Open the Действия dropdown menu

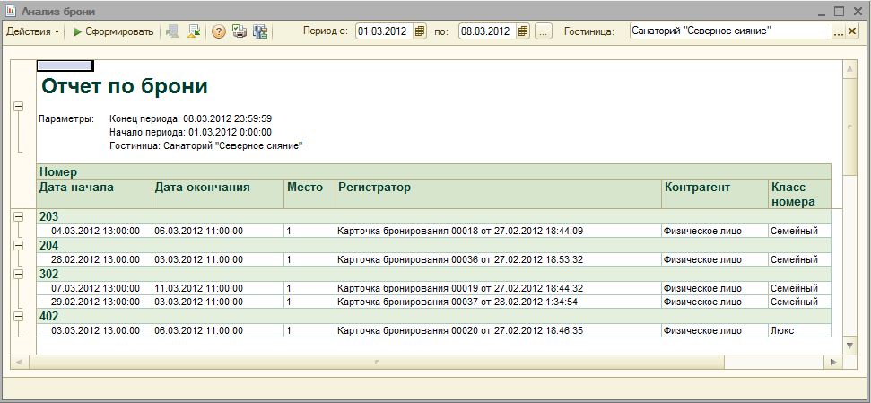[x=33, y=31]
